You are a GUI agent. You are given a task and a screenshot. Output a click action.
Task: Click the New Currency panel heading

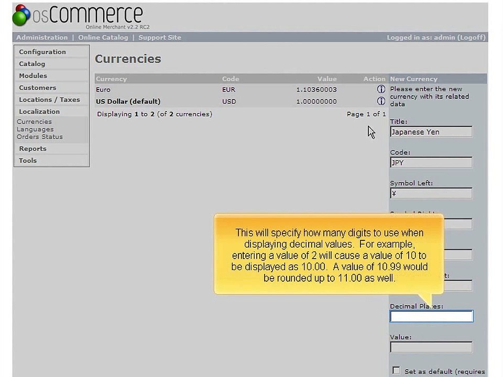pos(414,79)
